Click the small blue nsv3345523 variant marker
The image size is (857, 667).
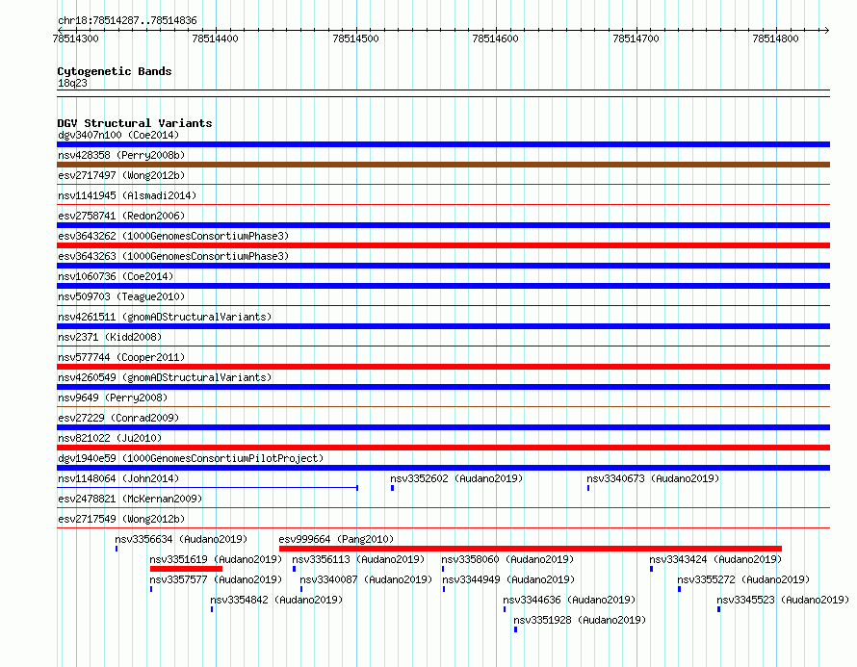coord(718,609)
